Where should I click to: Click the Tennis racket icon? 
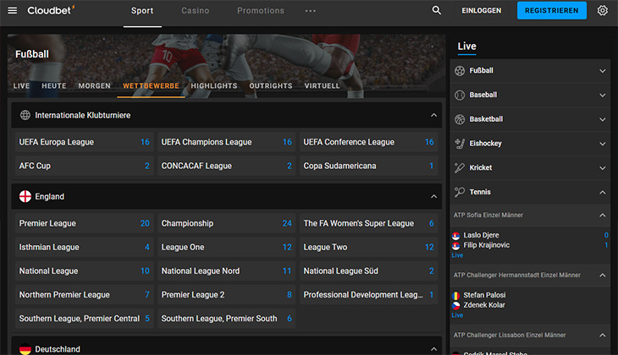pos(460,192)
